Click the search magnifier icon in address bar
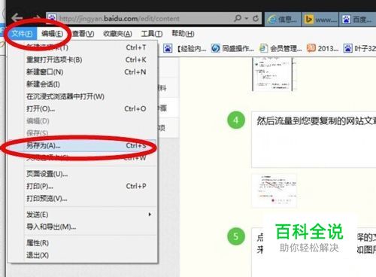The width and height of the screenshot is (376, 277). [x=238, y=18]
